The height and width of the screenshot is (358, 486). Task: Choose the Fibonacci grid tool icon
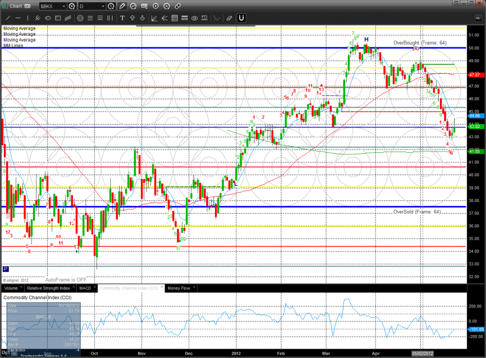tap(174, 18)
